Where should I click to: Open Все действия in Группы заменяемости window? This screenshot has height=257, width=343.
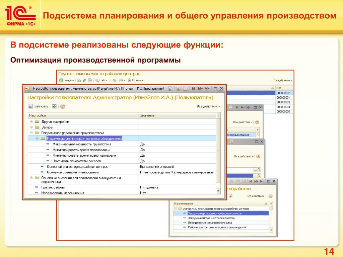point(282,80)
